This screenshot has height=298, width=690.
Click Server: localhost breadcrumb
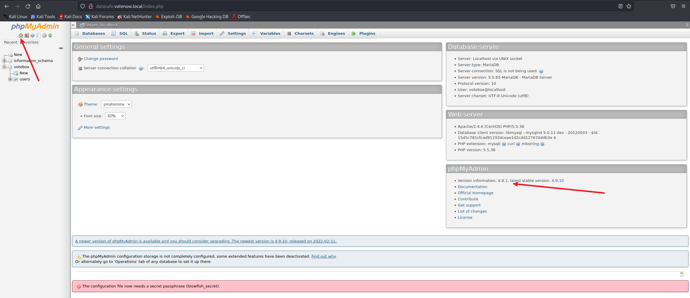point(101,25)
